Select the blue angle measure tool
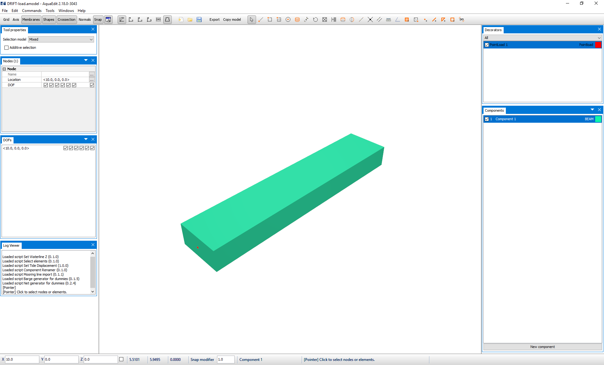The width and height of the screenshot is (604, 365). (x=398, y=20)
